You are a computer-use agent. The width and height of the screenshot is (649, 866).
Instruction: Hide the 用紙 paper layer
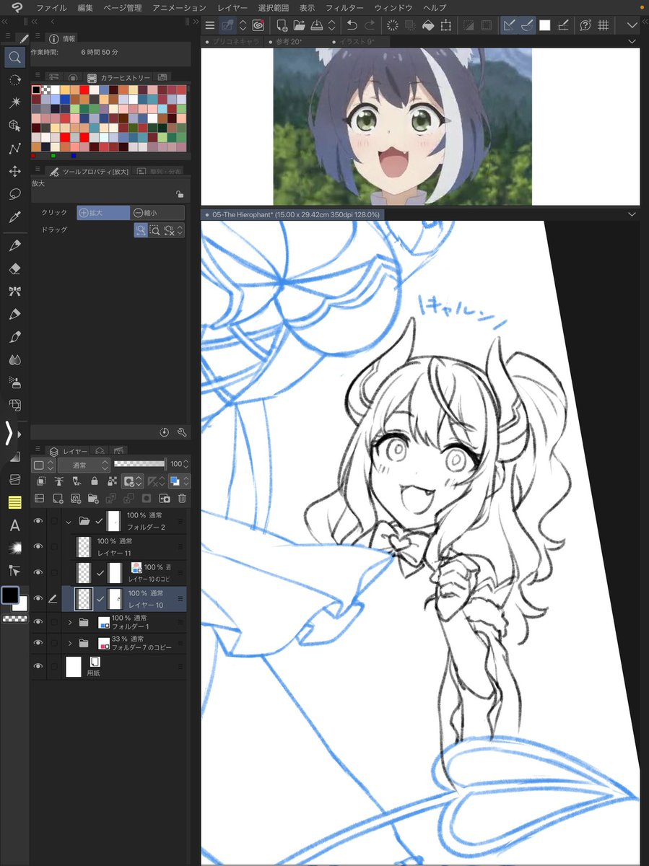pyautogui.click(x=38, y=666)
